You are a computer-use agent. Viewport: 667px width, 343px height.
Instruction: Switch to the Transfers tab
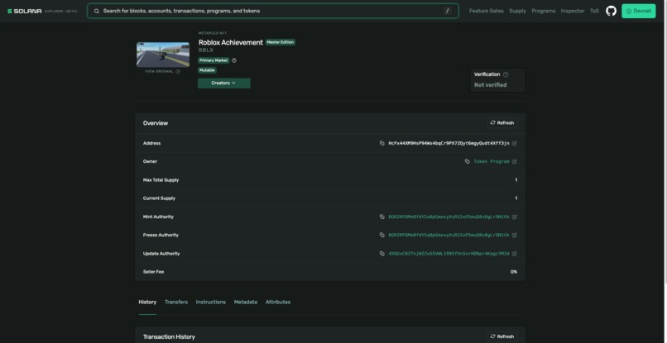[176, 303]
